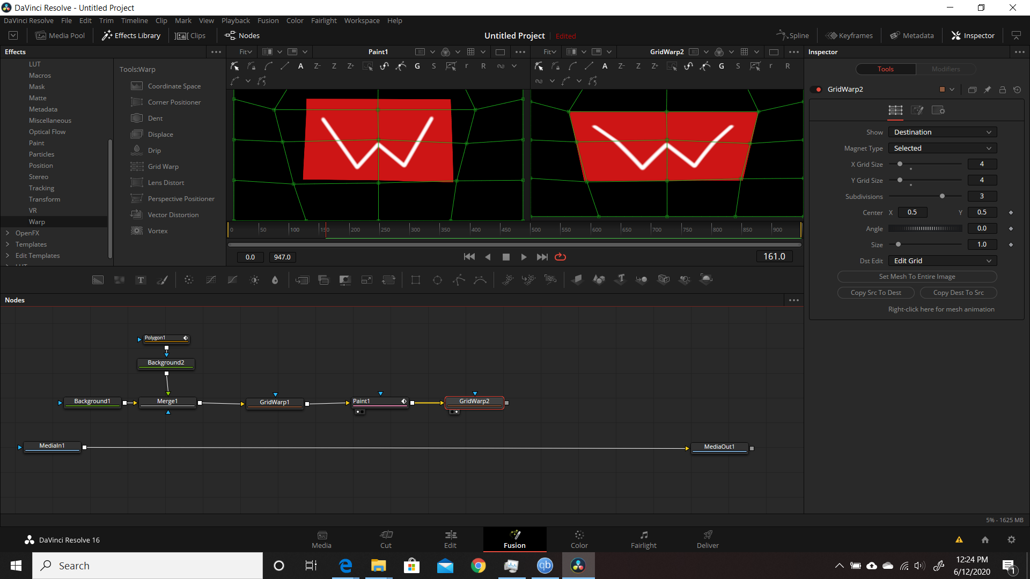This screenshot has width=1030, height=579.
Task: Pin the GridWarp2 tool in Inspector
Action: tap(987, 90)
